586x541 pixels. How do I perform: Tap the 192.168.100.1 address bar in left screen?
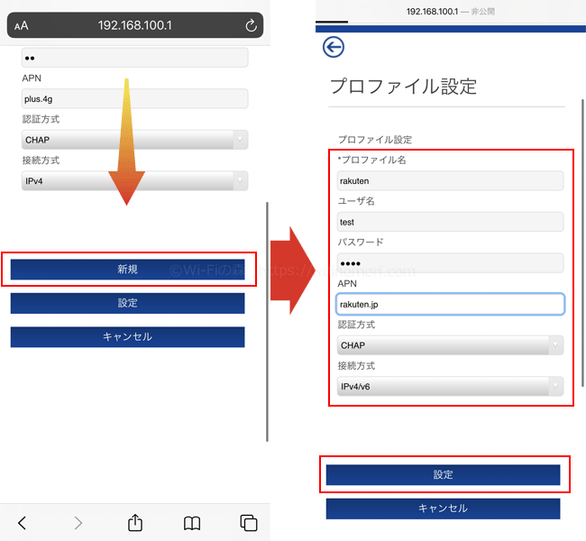coord(135,25)
